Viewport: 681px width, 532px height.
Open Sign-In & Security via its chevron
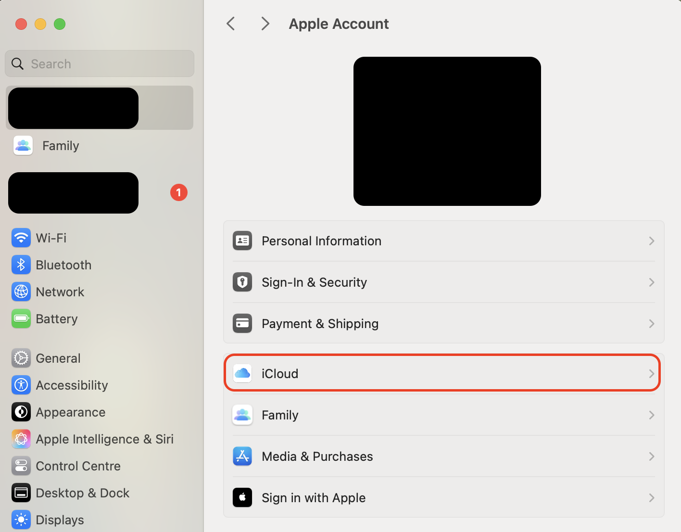(x=652, y=282)
